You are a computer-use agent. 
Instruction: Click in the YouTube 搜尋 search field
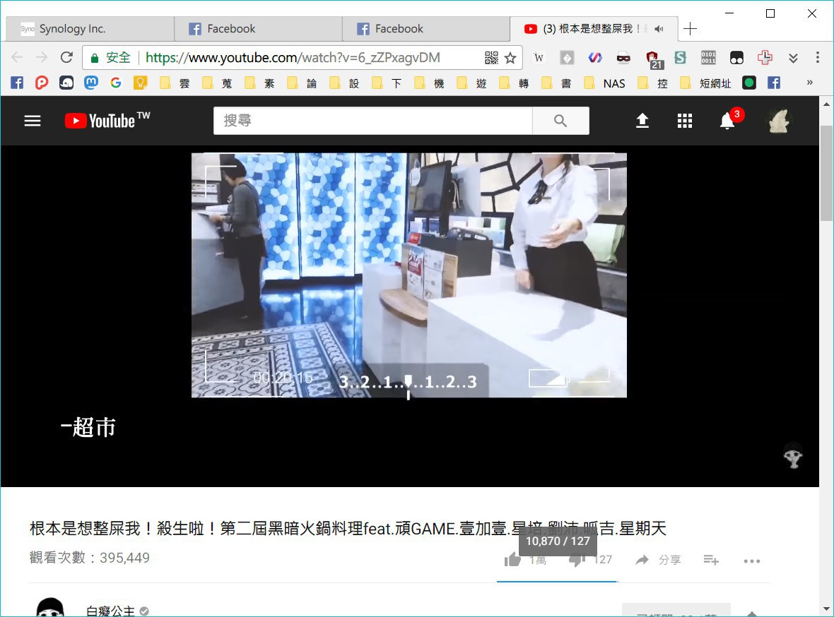coord(372,121)
